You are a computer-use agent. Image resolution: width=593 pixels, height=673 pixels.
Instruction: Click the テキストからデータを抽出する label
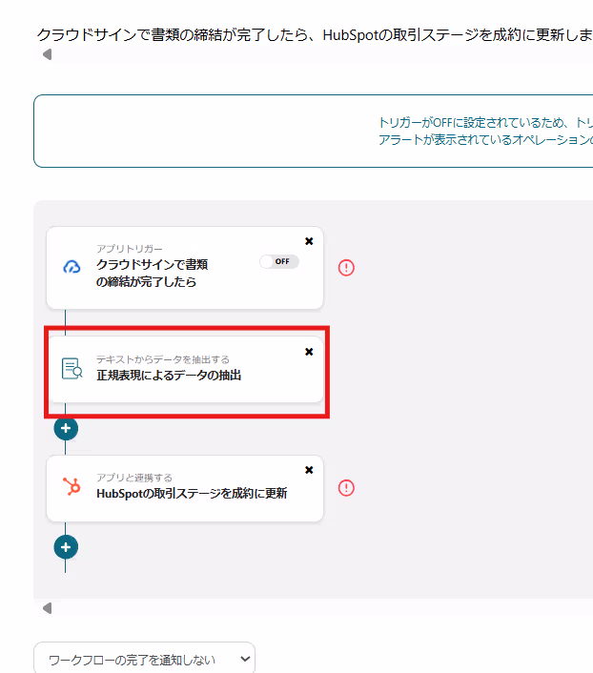coord(163,359)
